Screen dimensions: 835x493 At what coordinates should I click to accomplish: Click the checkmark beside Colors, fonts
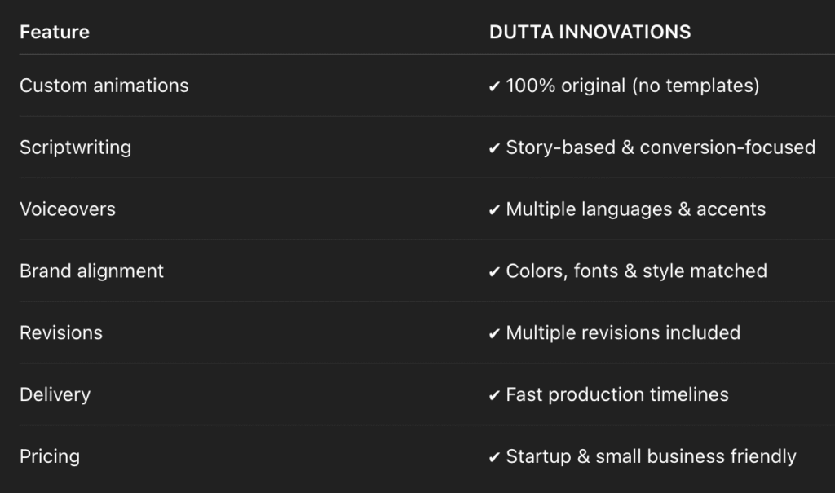point(494,272)
